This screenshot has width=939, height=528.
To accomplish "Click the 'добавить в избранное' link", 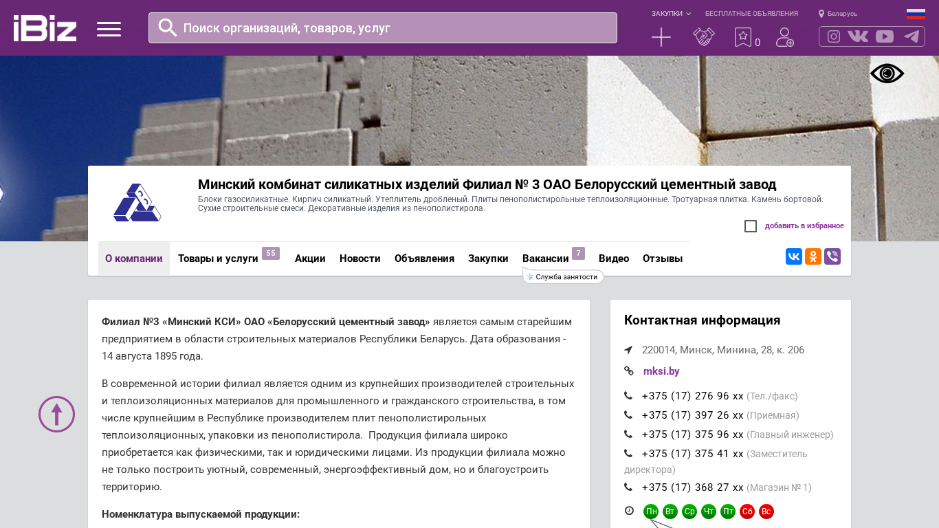I will pyautogui.click(x=804, y=226).
